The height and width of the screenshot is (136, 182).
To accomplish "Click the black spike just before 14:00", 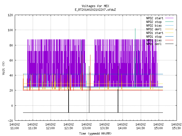I will pos(118,89).
